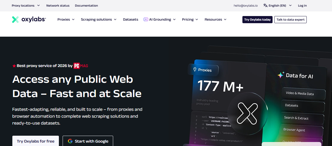
Task: Open the Network status link
Action: (x=58, y=5)
